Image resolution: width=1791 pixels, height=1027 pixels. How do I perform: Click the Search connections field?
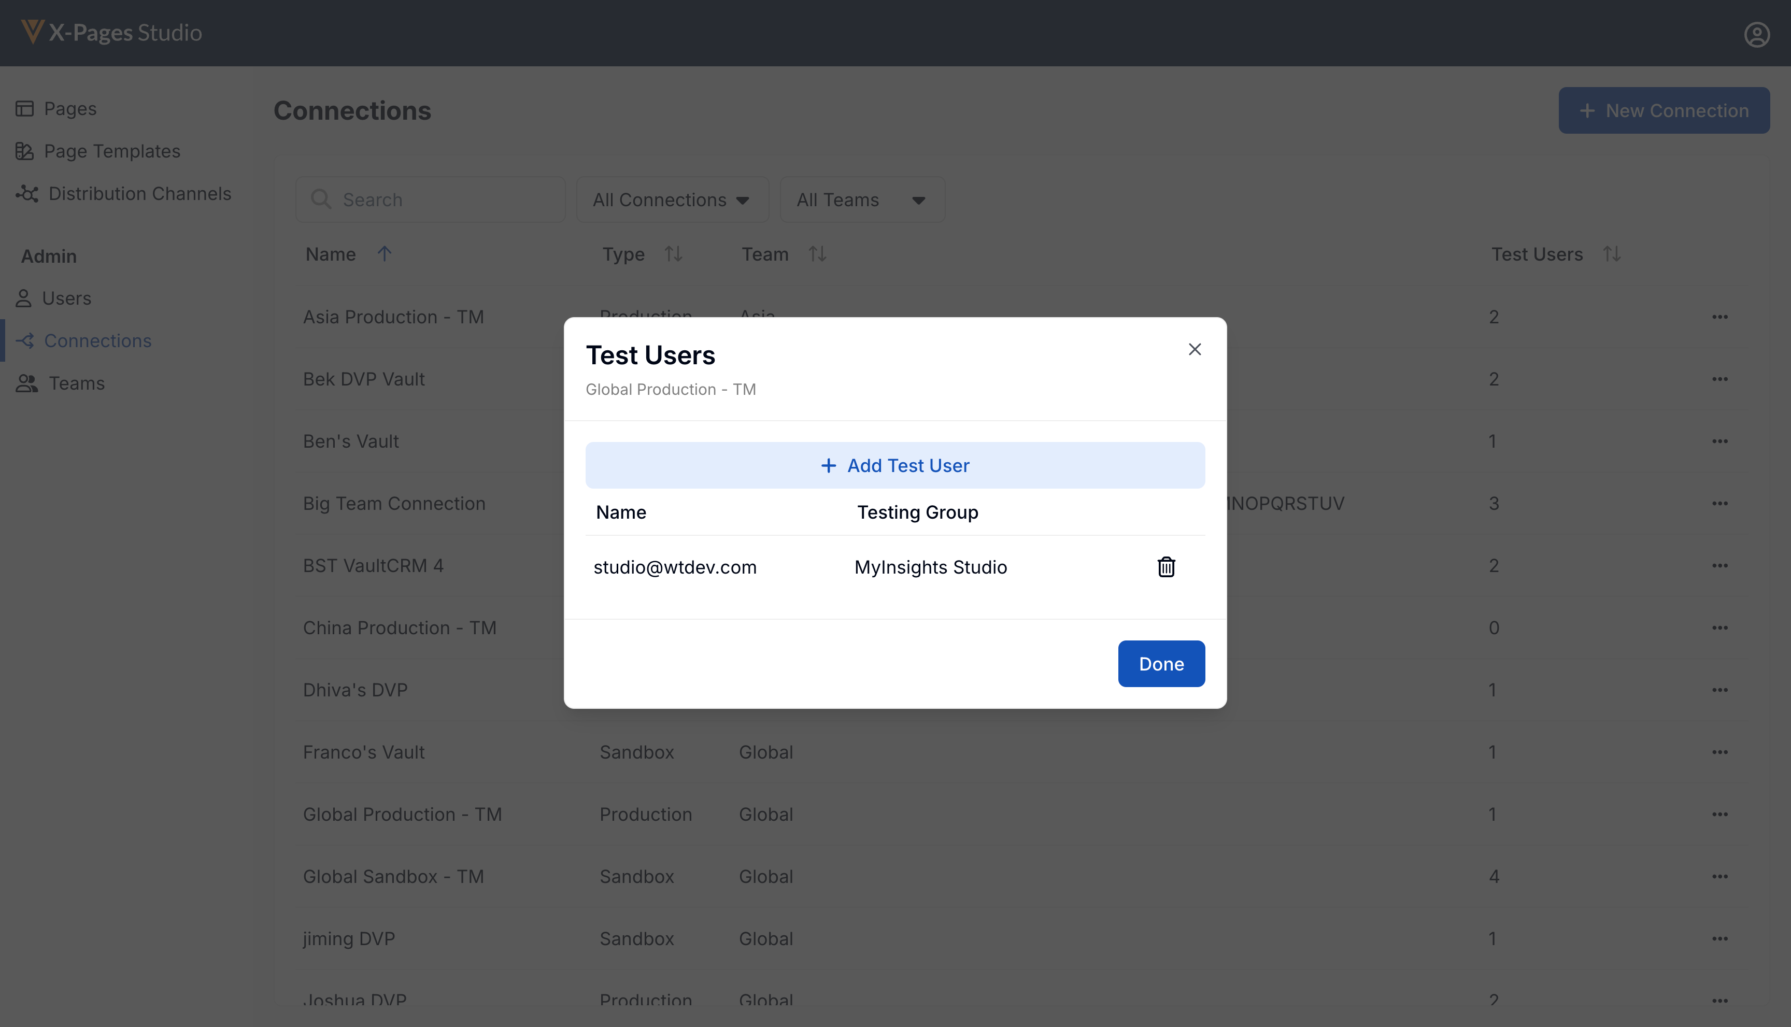click(x=430, y=199)
